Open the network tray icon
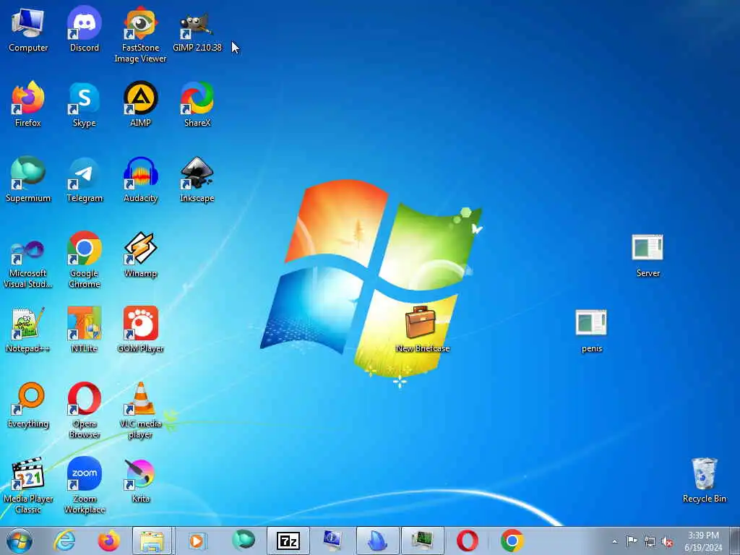This screenshot has height=555, width=740. click(x=650, y=541)
